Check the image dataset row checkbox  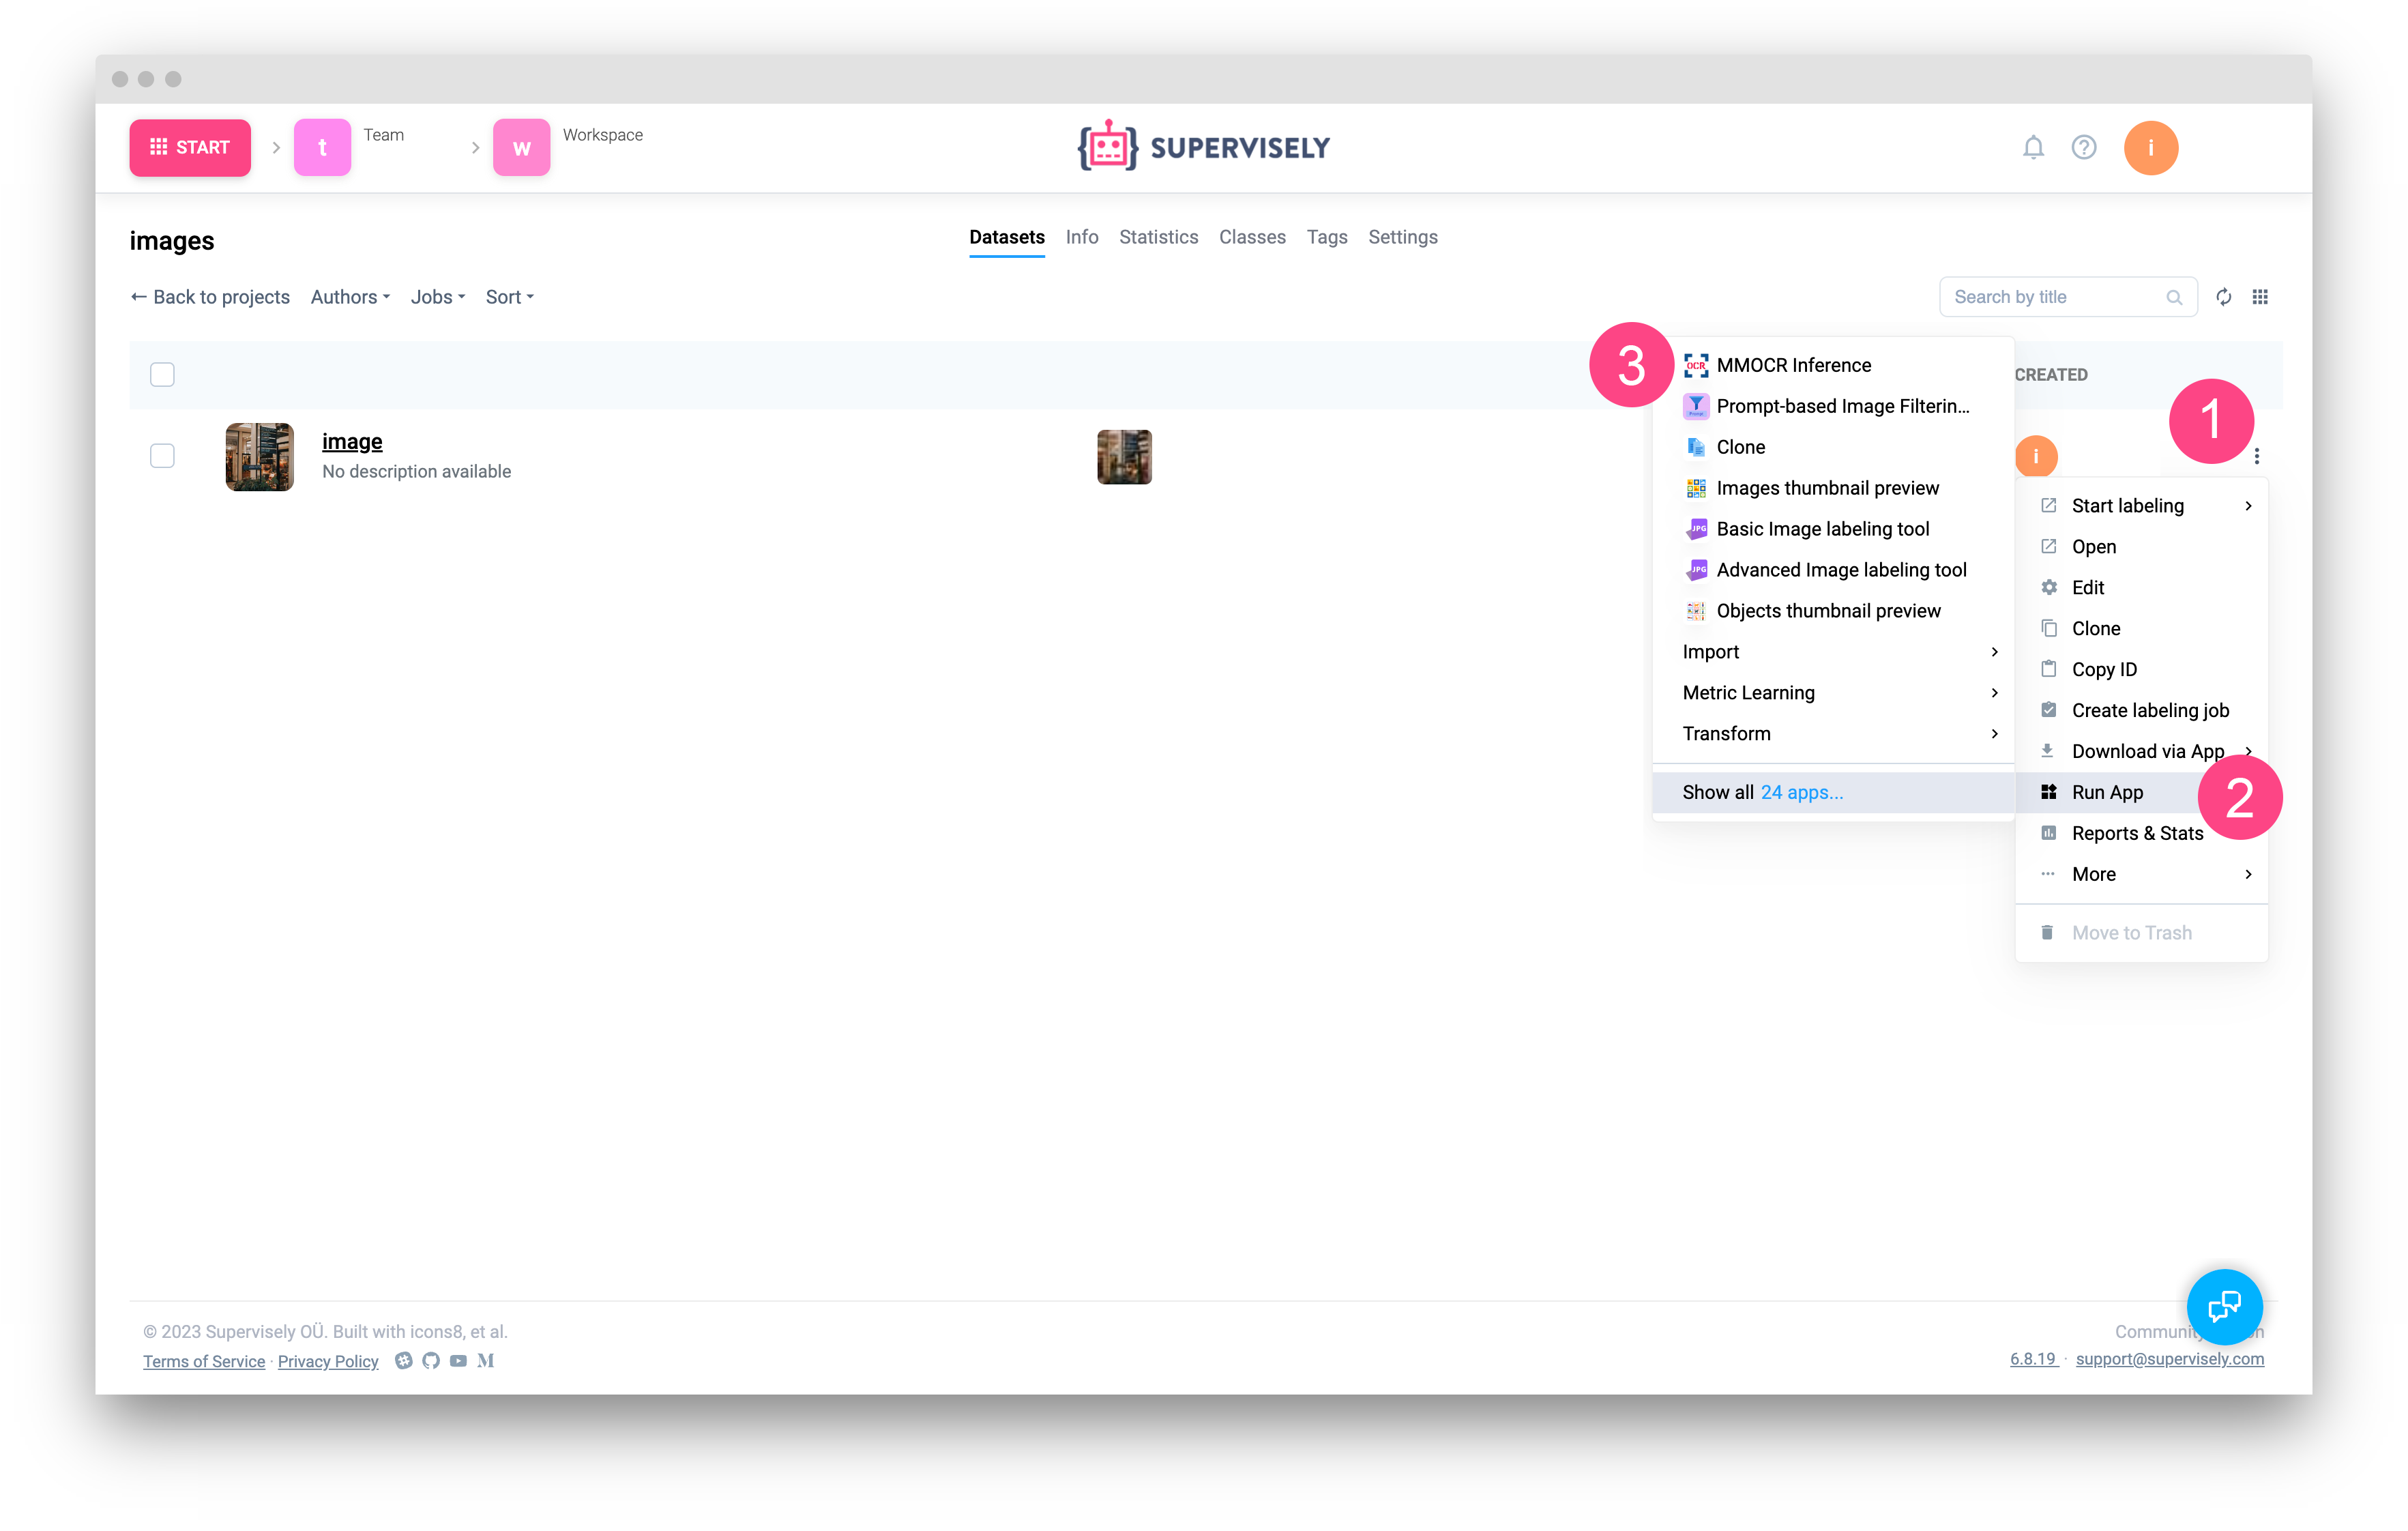coord(162,455)
